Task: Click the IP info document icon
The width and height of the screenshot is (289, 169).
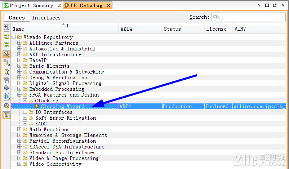Action: pyautogui.click(x=6, y=96)
